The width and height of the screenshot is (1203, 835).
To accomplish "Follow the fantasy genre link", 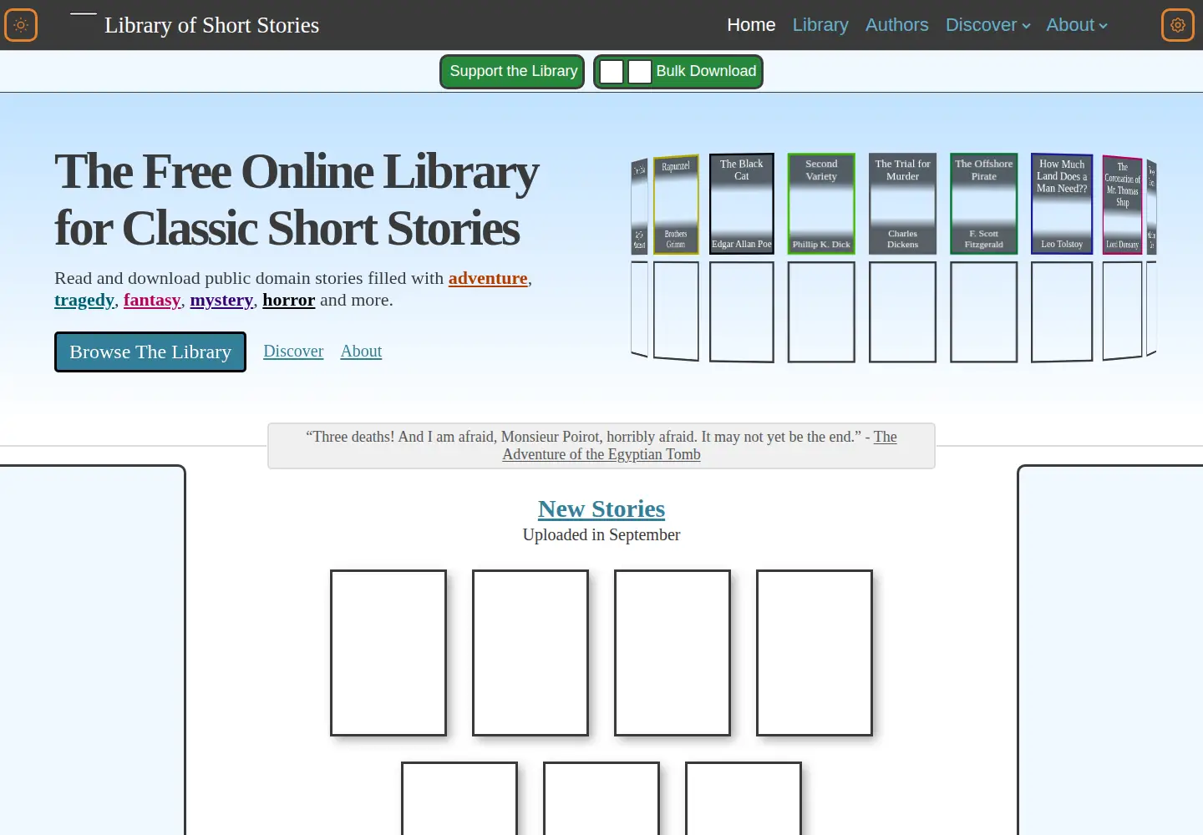I will point(152,300).
